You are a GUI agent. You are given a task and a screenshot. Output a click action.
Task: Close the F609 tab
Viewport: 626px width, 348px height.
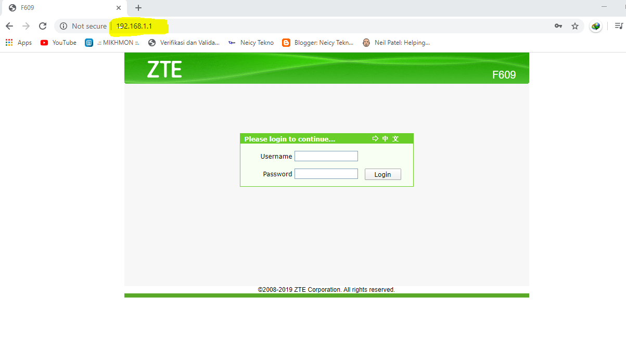point(119,8)
